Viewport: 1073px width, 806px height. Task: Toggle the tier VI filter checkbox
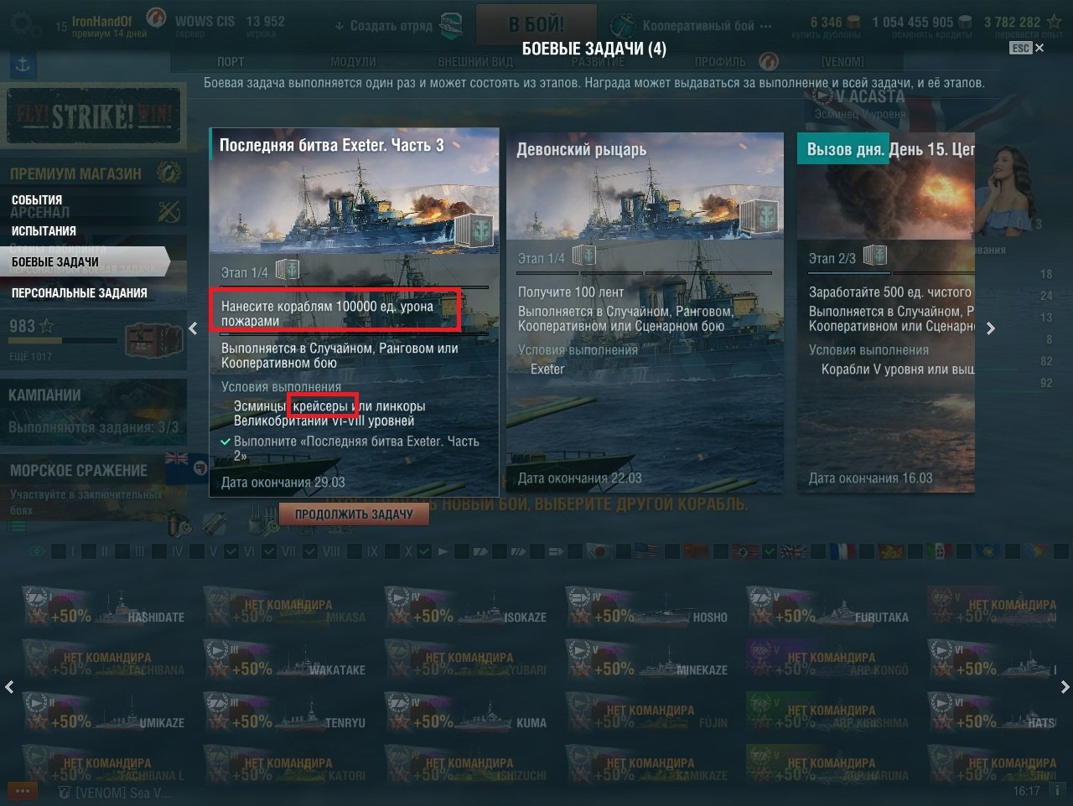point(232,551)
